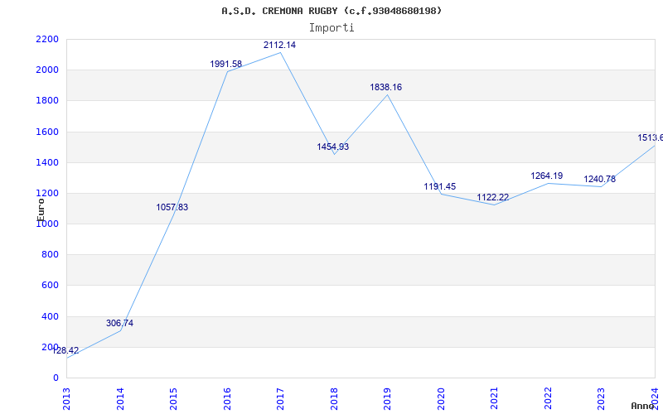Click y-axis tick 1600

(47, 132)
